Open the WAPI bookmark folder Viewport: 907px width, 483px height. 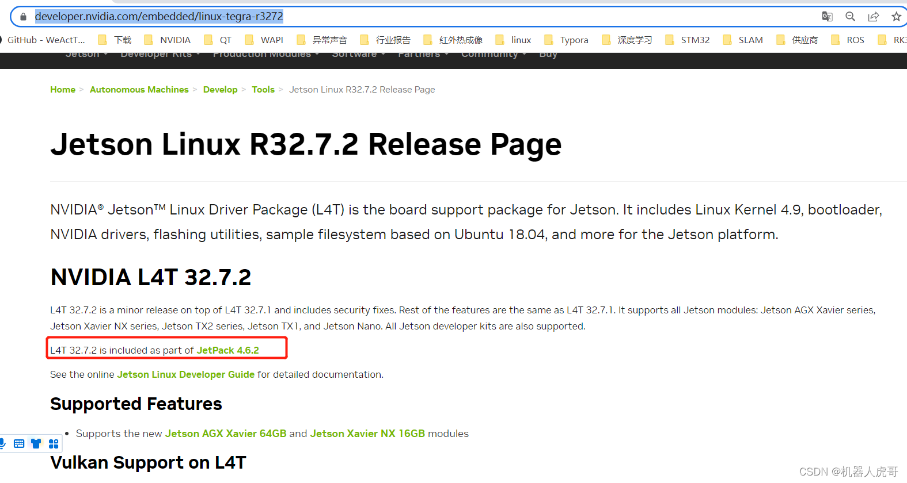coord(264,40)
